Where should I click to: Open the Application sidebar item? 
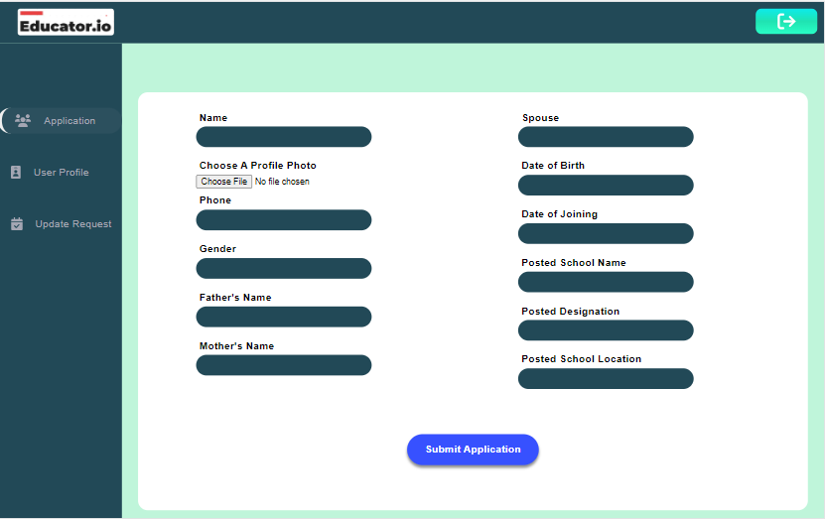61,120
